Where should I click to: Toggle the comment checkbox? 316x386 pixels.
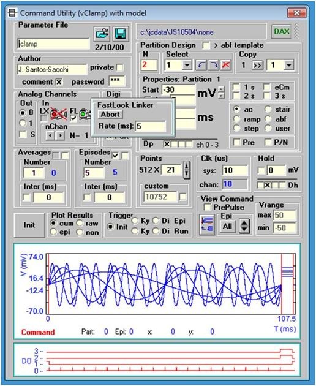[59, 82]
